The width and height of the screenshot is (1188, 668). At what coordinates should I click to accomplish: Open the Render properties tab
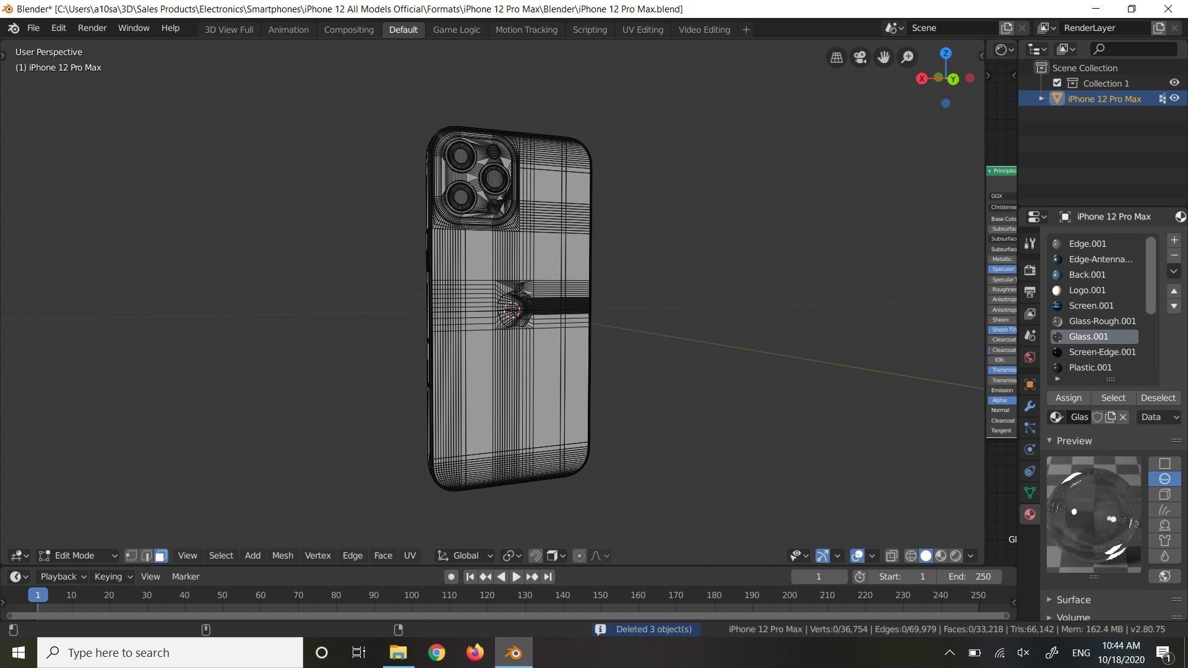pos(1030,270)
